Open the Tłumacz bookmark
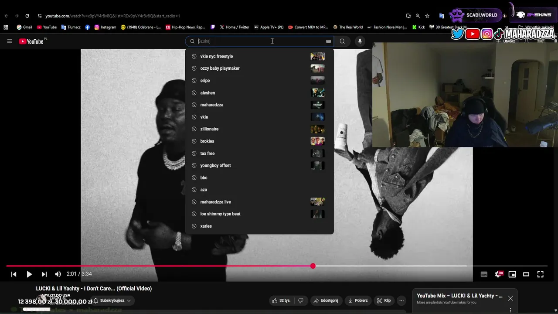Screen dimensions: 558x314 point(71,27)
